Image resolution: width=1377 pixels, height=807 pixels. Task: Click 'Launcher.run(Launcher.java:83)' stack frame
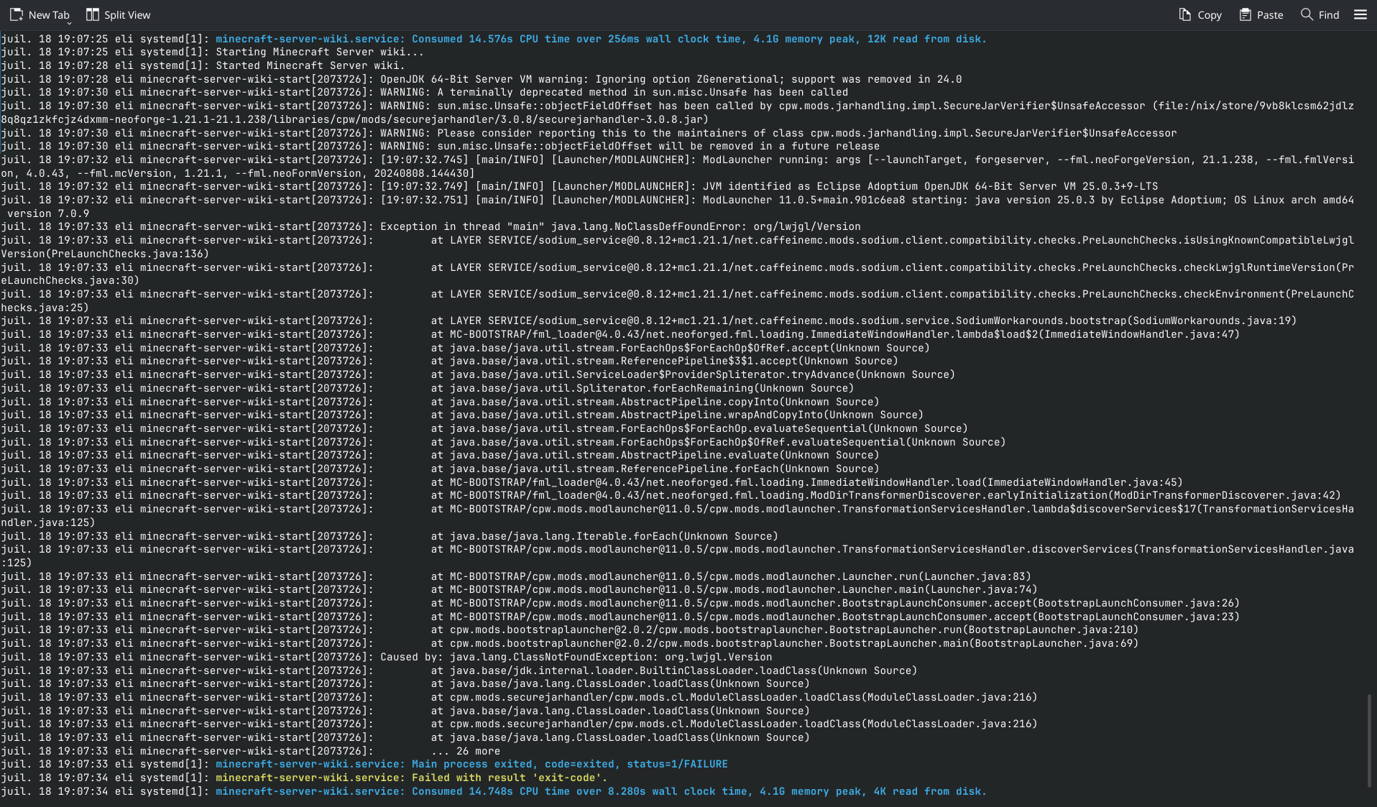[936, 576]
